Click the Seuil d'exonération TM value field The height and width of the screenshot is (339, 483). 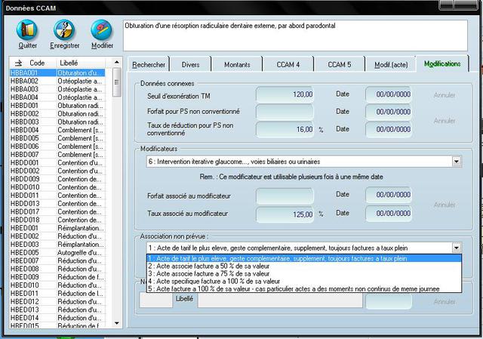click(x=285, y=95)
